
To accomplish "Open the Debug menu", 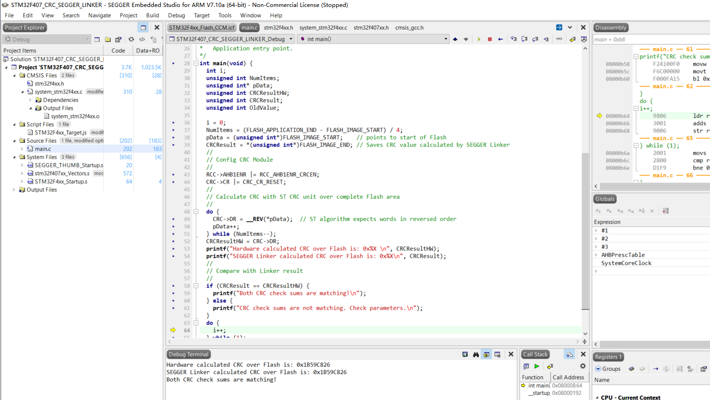I will click(176, 15).
